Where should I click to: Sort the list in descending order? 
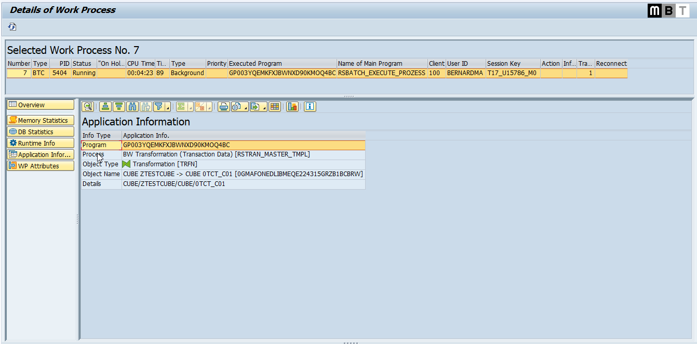pyautogui.click(x=119, y=107)
